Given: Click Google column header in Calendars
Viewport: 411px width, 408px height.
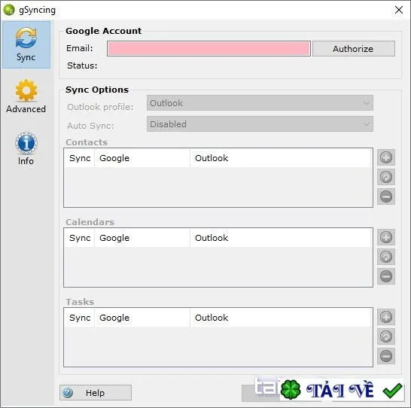Looking at the screenshot, I should (x=142, y=238).
